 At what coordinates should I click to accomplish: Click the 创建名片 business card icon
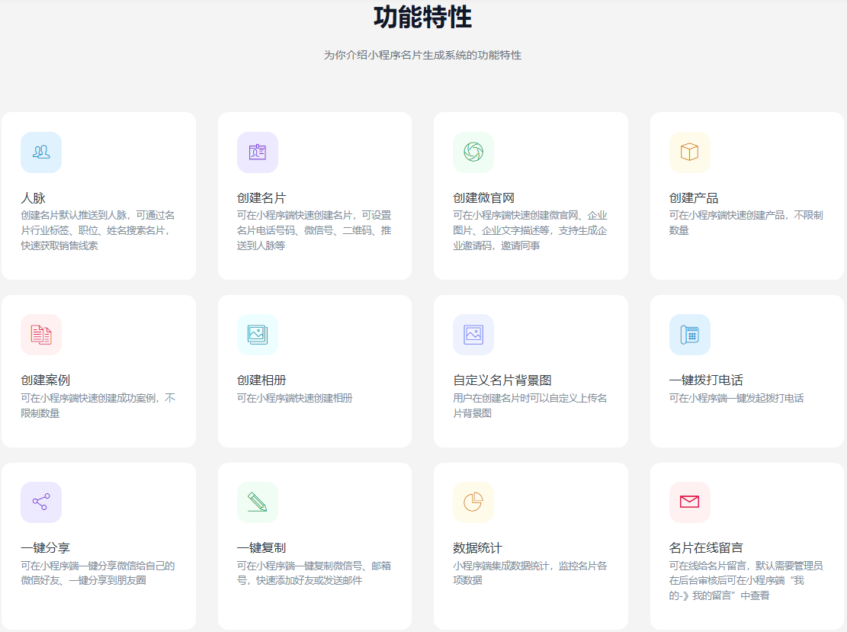click(x=258, y=152)
